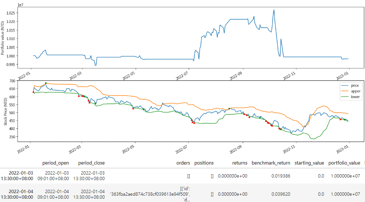The width and height of the screenshot is (365, 202).
Task: Click the period_close column header
Action: tap(91, 163)
